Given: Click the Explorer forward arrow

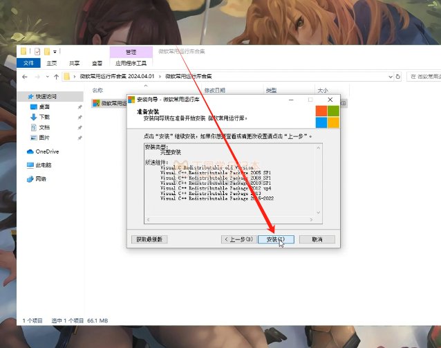Looking at the screenshot, I should [x=37, y=77].
